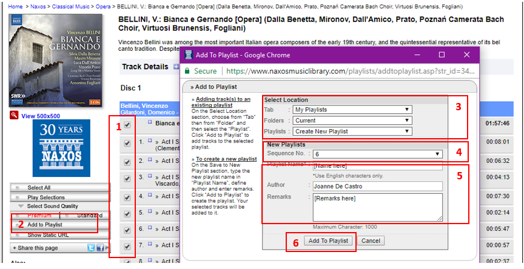
Task: Click the plus icon beside the Bianca e title row
Action: tap(150, 122)
